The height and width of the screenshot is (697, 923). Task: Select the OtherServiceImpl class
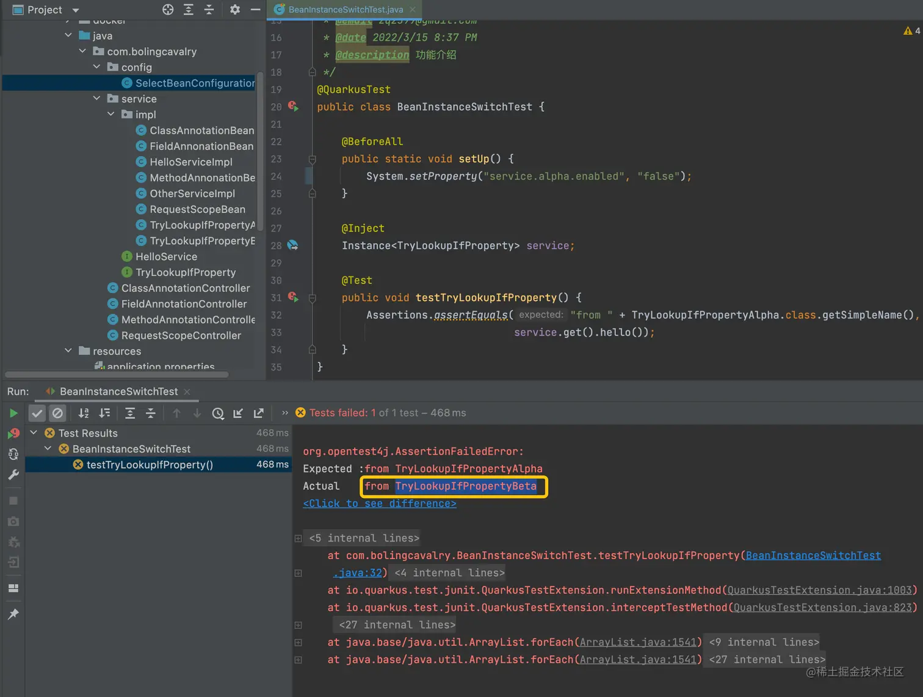[186, 193]
